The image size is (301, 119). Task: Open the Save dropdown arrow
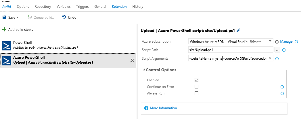[18, 17]
